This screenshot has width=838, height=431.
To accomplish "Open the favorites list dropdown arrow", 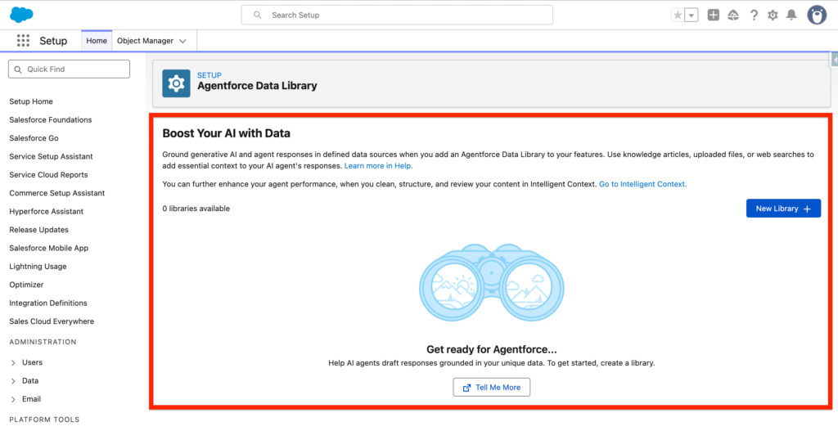I will click(x=692, y=15).
